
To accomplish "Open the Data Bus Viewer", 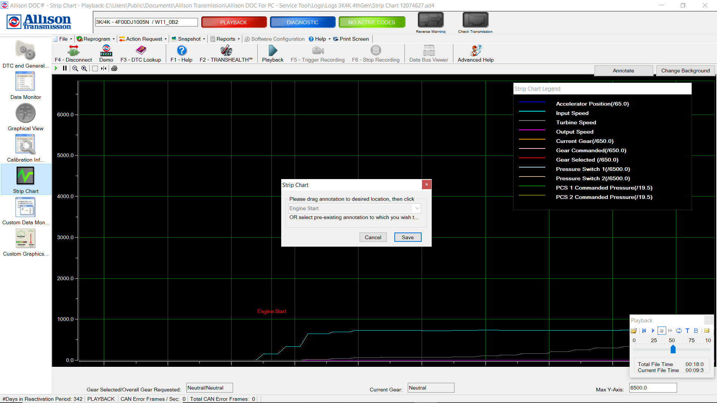I will coord(428,52).
